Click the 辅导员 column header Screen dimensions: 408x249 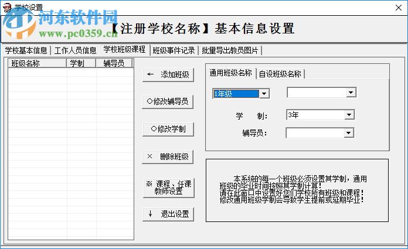click(114, 63)
